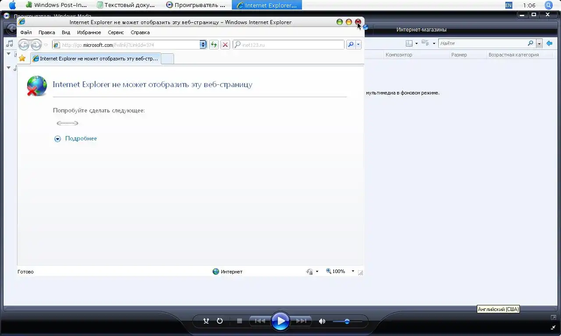This screenshot has width=561, height=336.
Task: Open the view options dropdown arrow
Action: tap(434, 43)
